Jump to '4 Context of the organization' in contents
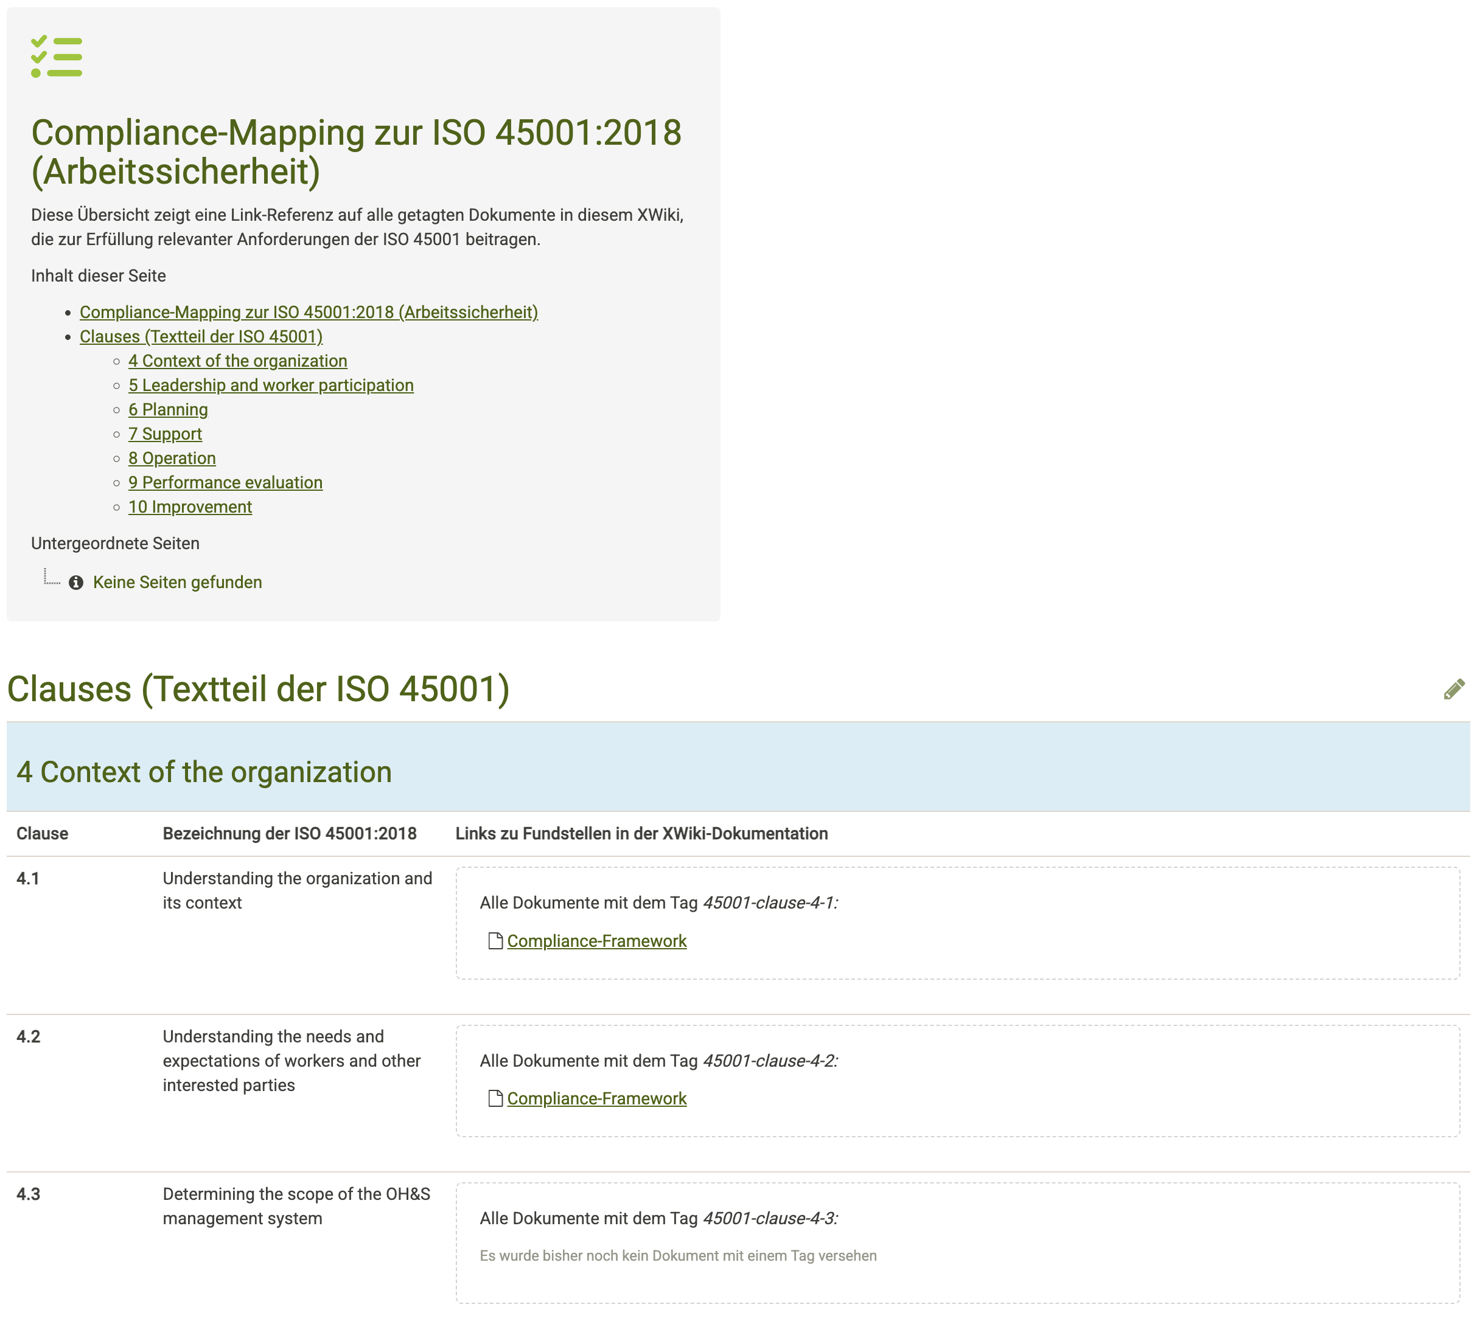The image size is (1480, 1327). point(238,361)
